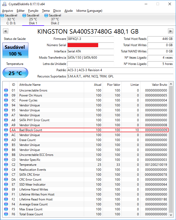Select the raw value 001200210019
The height and width of the screenshot is (220, 176).
(x=156, y=164)
